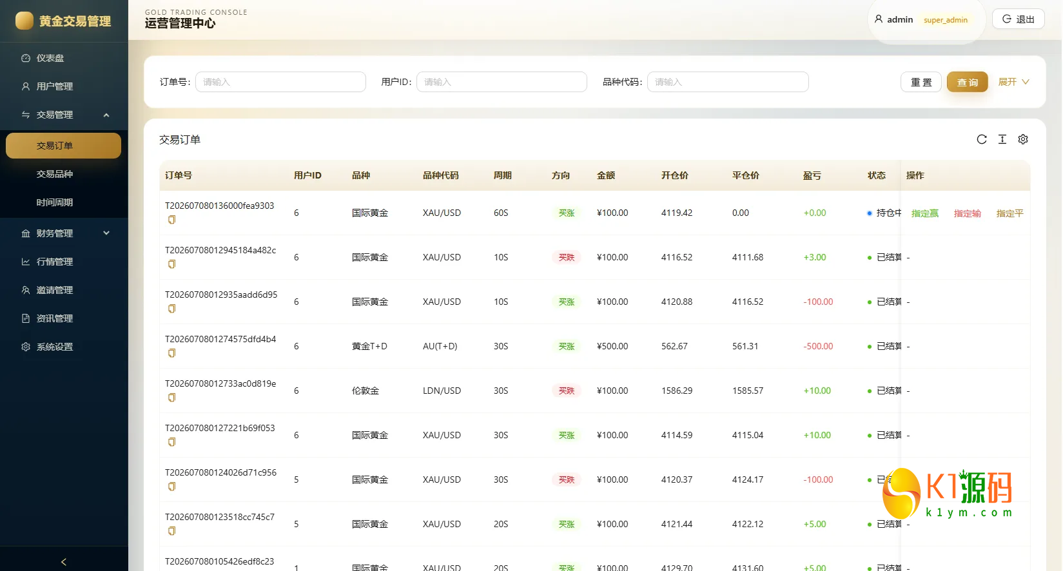Click the LDN/USD code cell
Screen dimensions: 1063x571
[x=442, y=391]
